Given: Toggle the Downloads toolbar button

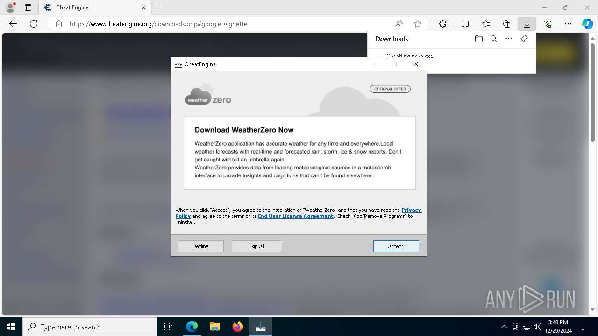Looking at the screenshot, I should tap(527, 24).
